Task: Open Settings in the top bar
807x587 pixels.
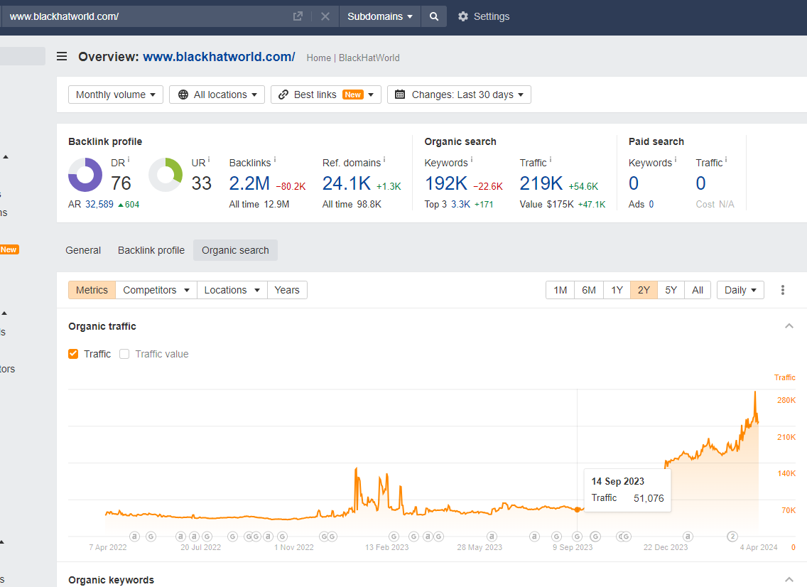Action: 484,16
